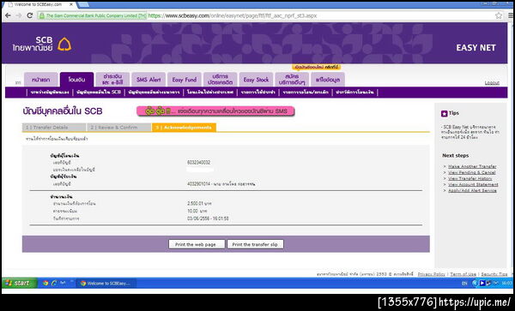Click the Windows Start button
This screenshot has height=311, width=515.
tap(19, 283)
